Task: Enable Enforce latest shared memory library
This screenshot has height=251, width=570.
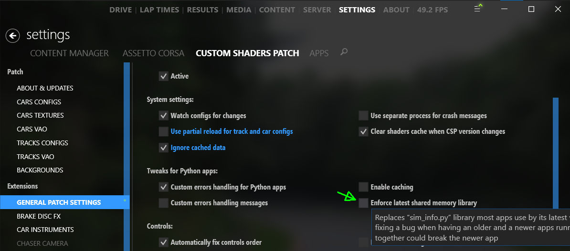Action: [x=364, y=203]
